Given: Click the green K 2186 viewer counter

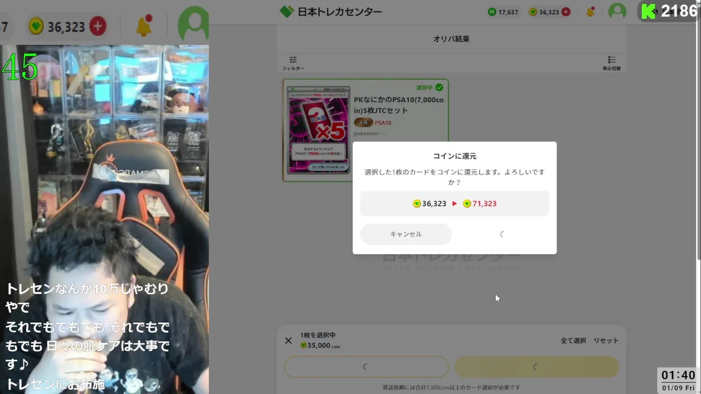Looking at the screenshot, I should pyautogui.click(x=670, y=11).
